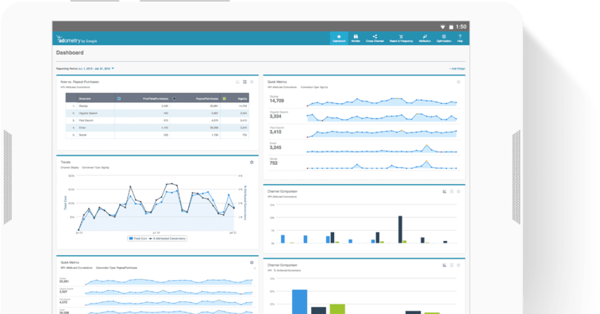Toggle the RepeatPurchases dark column checkbox

click(x=174, y=98)
